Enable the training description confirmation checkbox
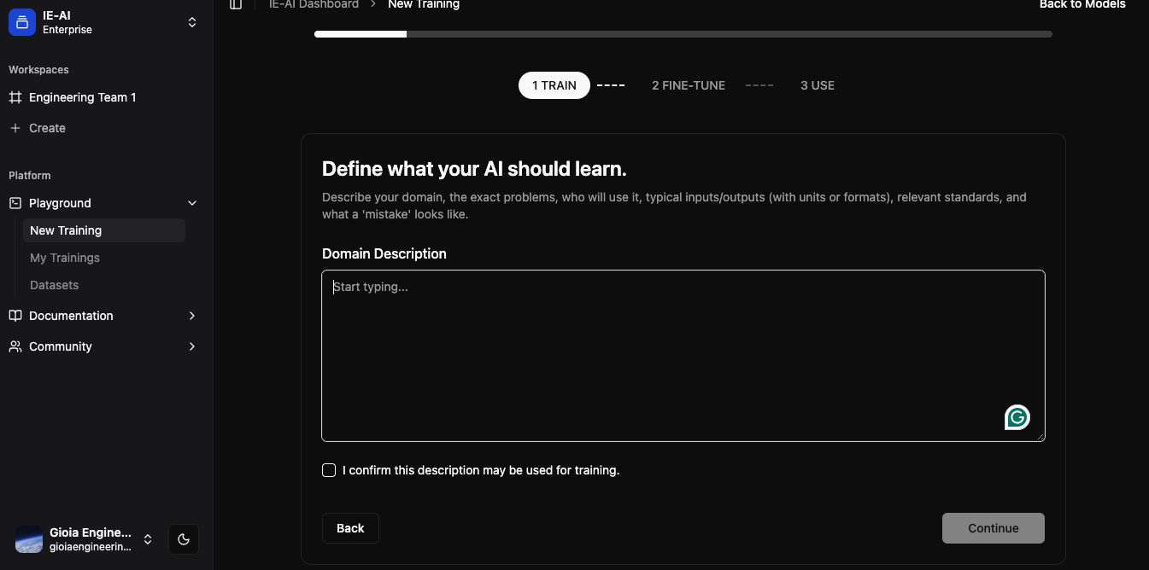Screen dimensions: 1149x570 click(x=329, y=470)
